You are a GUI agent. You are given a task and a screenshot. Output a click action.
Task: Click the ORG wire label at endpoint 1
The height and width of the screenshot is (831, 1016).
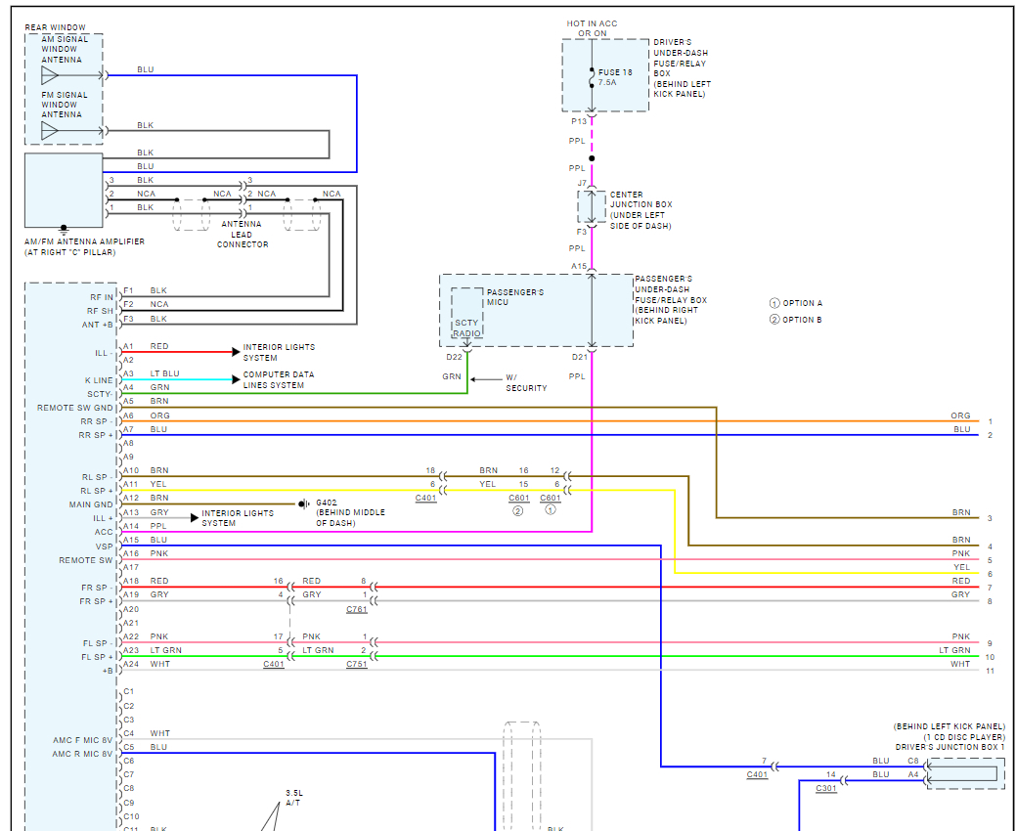(x=959, y=416)
